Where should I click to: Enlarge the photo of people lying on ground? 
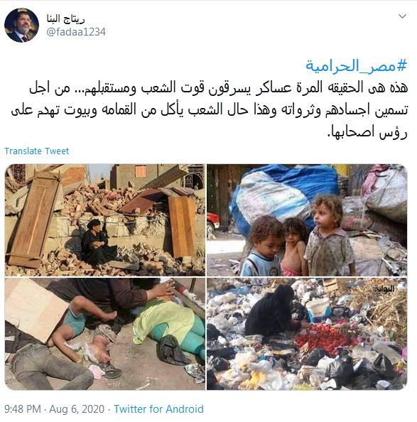(105, 334)
